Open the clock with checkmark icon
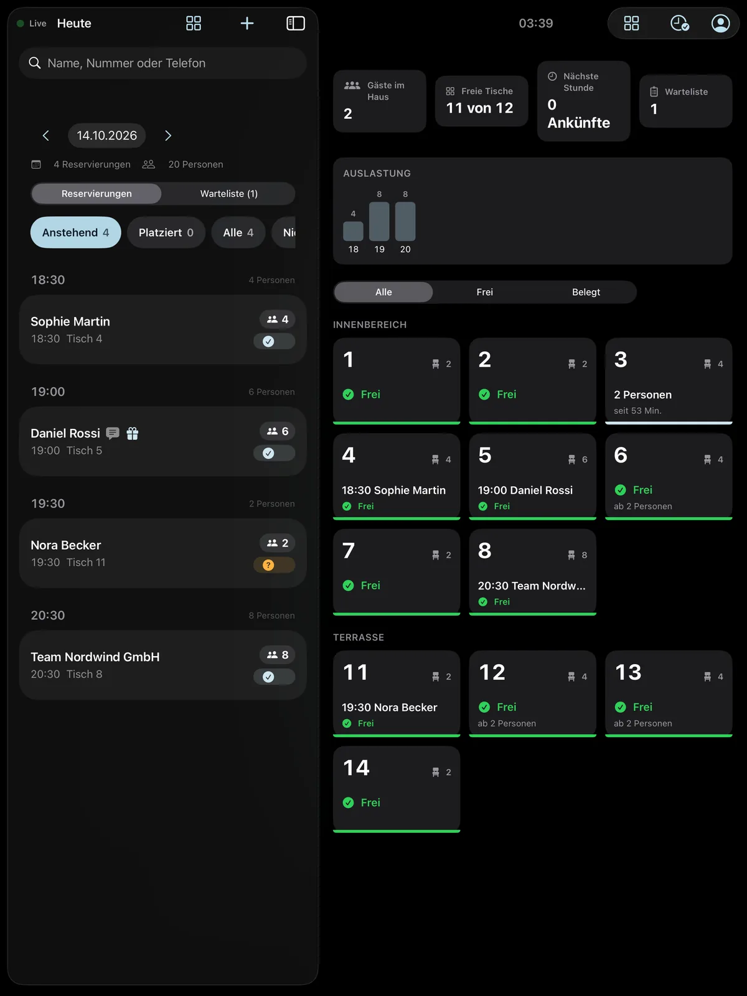 click(x=680, y=24)
